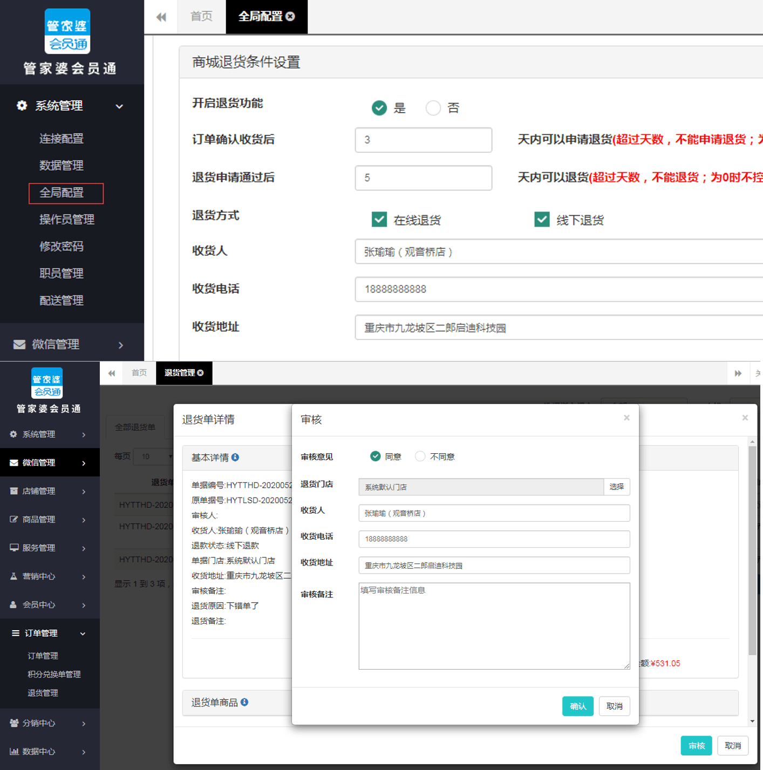The width and height of the screenshot is (763, 770).
Task: Click the 管家婆会员通 logo in the lower window
Action: (x=47, y=383)
